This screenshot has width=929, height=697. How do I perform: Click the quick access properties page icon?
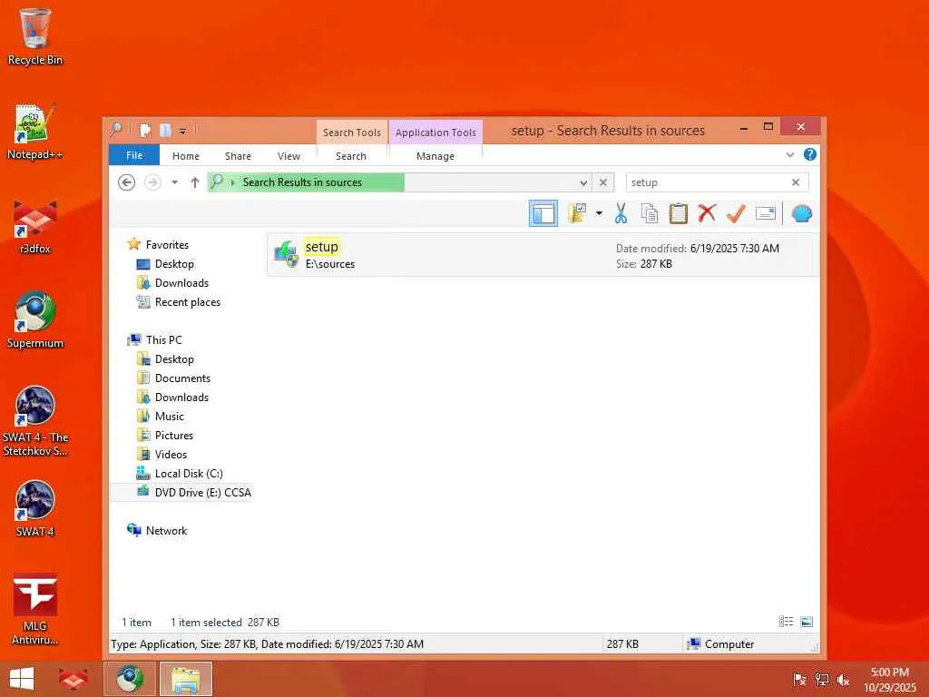tap(145, 130)
